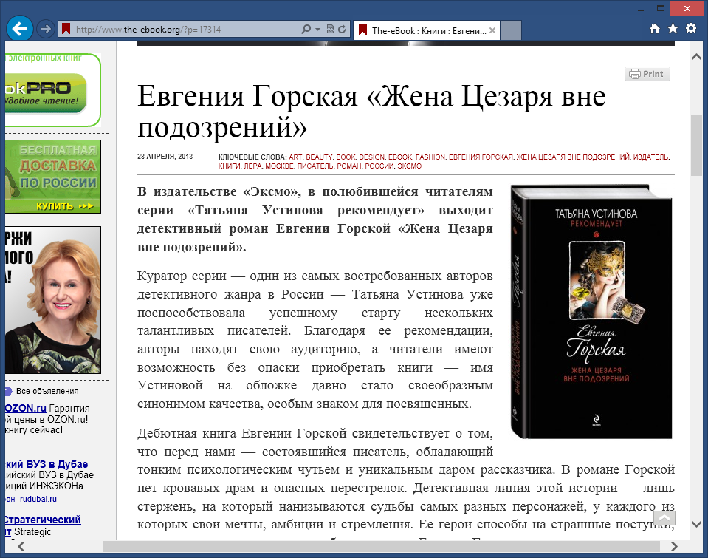The image size is (708, 558).
Task: Click the Print button on the article
Action: (646, 74)
